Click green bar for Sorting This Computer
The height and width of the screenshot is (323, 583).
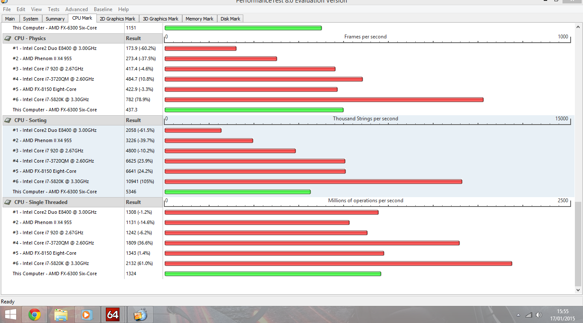click(x=237, y=192)
